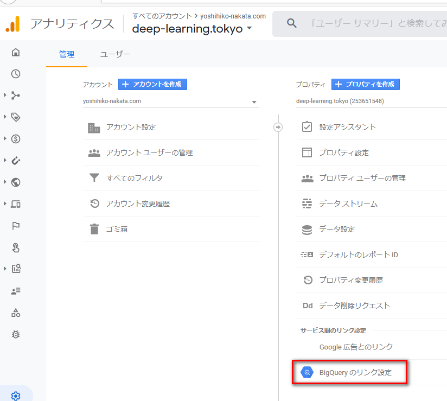Open the Audiences list icon in sidebar
447x401 pixels.
tap(16, 291)
